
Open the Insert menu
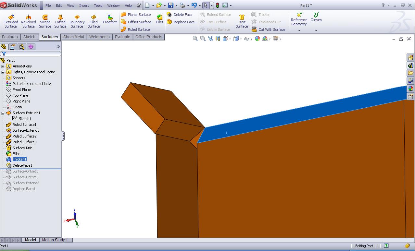click(x=84, y=6)
